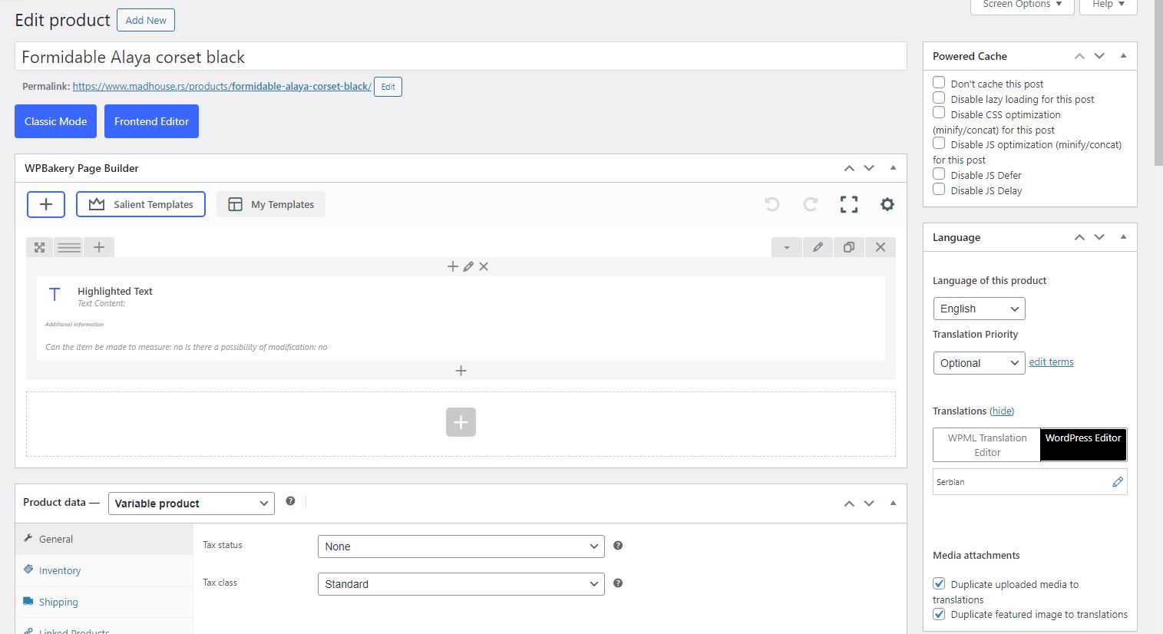This screenshot has height=634, width=1163.
Task: Uncheck Duplicate featured image to translations
Action: tap(939, 613)
